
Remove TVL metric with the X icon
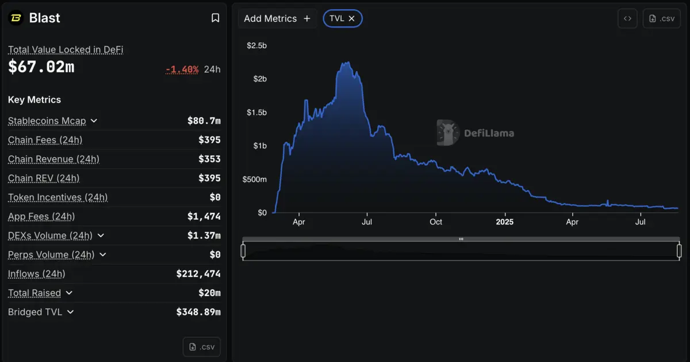[x=352, y=18]
